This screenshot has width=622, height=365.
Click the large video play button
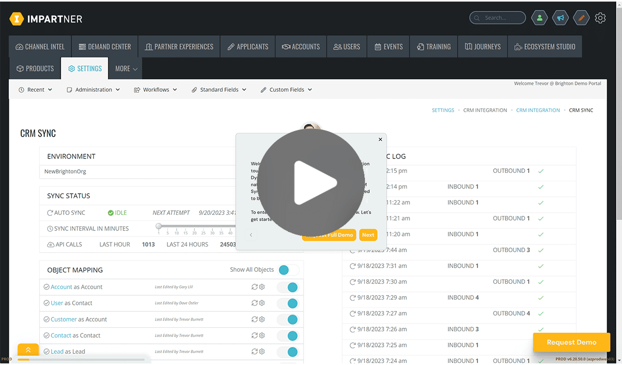(310, 182)
